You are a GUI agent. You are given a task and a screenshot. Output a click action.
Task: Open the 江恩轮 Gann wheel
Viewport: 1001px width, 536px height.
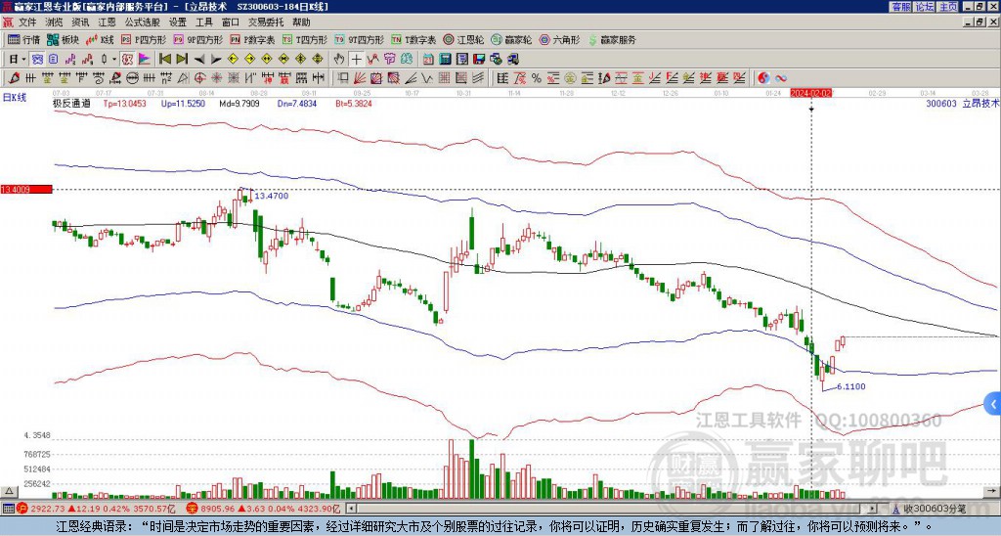click(463, 39)
